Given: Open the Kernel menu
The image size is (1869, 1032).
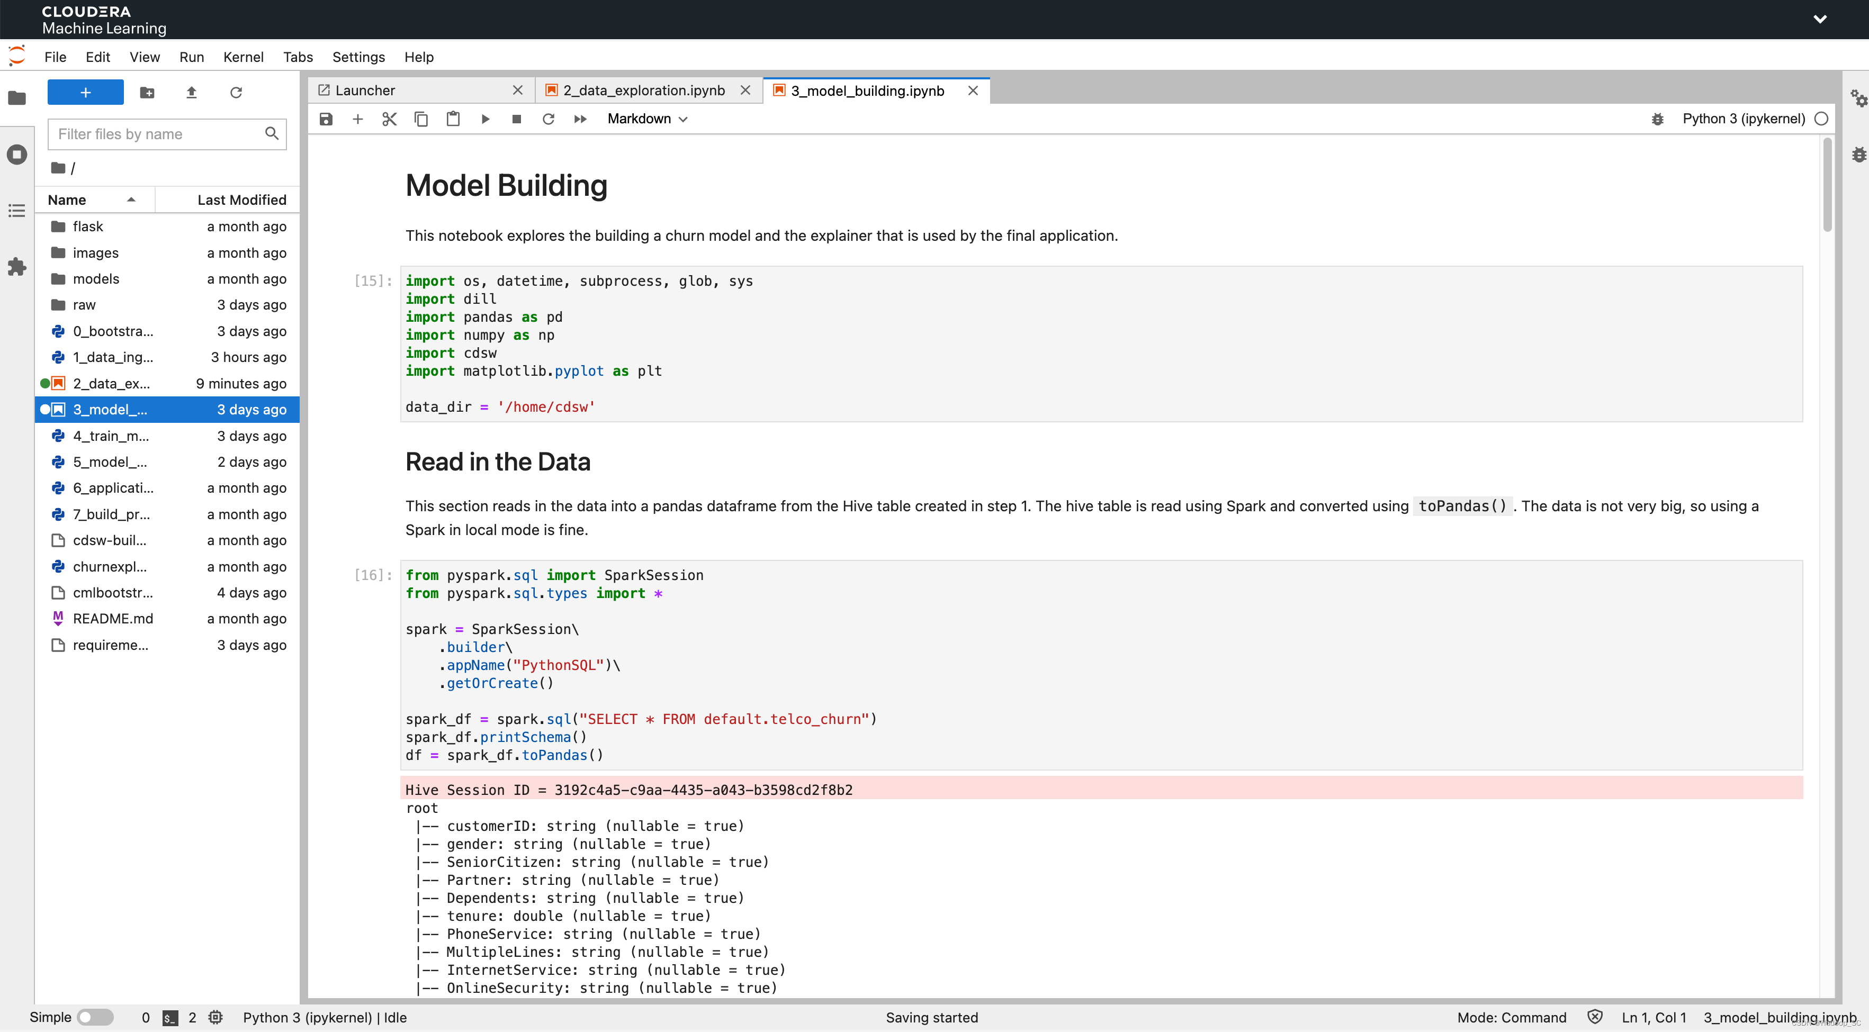Looking at the screenshot, I should pos(242,57).
